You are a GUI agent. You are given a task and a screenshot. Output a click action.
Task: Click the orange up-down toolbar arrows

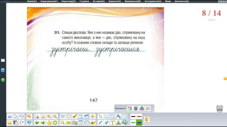(x=147, y=120)
